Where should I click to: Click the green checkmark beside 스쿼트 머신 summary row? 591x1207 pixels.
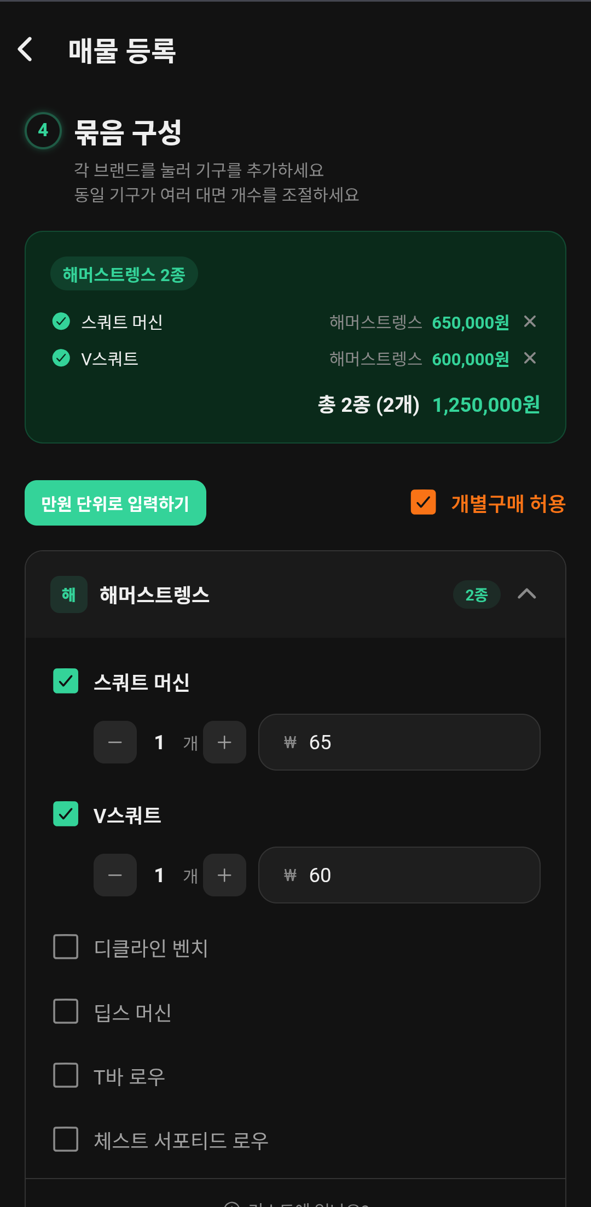pos(61,322)
